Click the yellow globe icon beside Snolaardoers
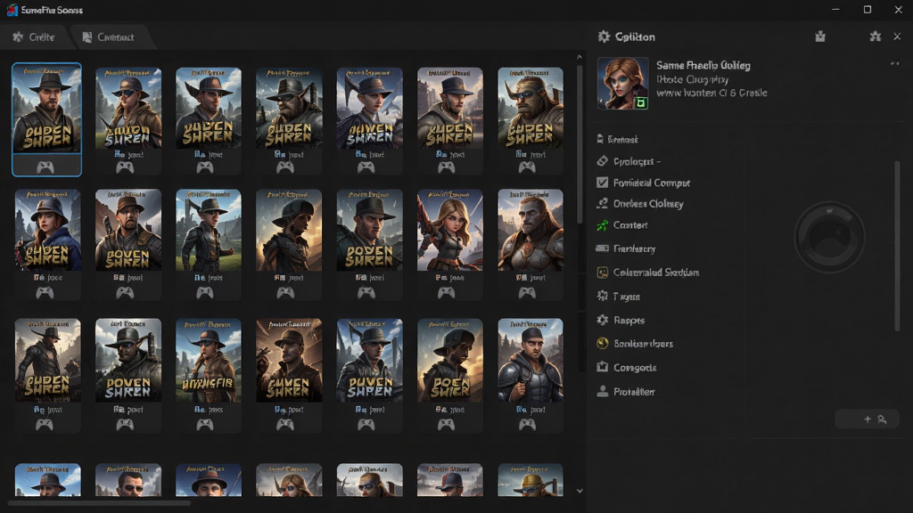This screenshot has height=513, width=913. pos(603,343)
